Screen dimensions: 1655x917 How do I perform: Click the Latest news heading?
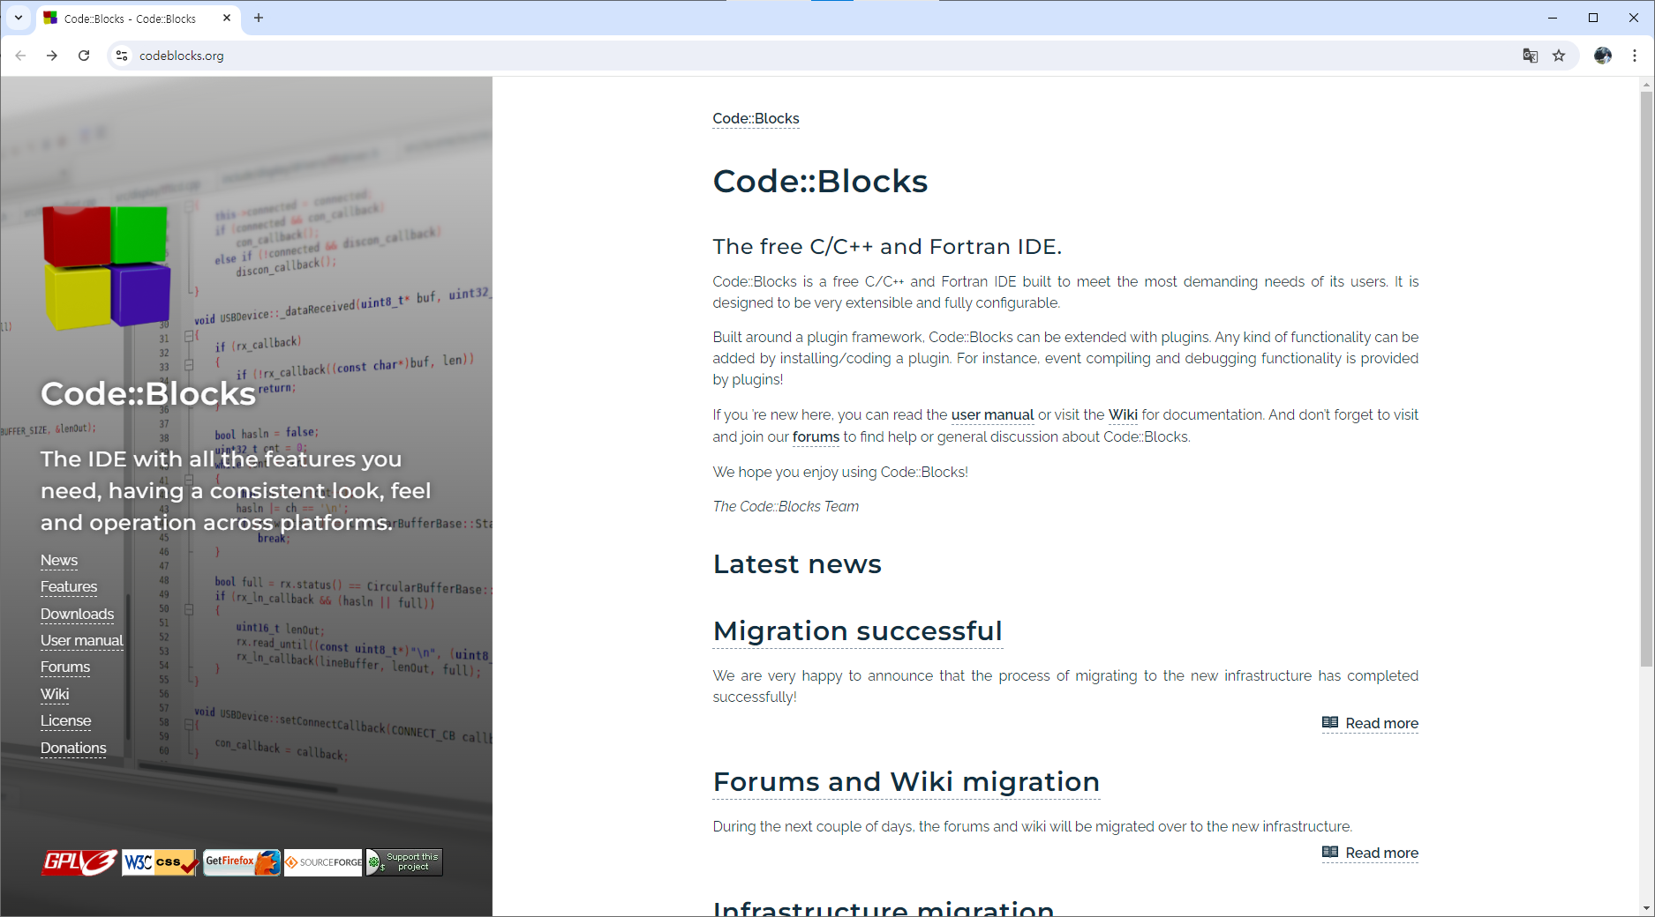pos(797,564)
